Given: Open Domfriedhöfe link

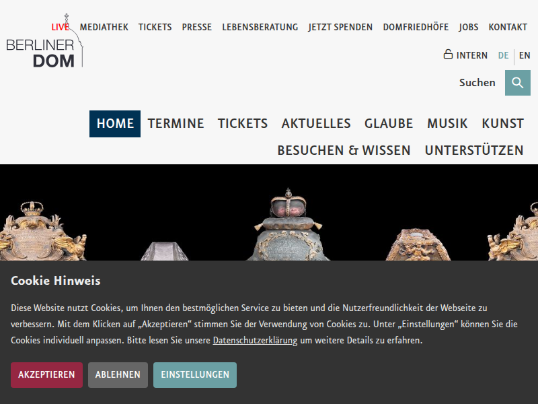Looking at the screenshot, I should coord(416,27).
